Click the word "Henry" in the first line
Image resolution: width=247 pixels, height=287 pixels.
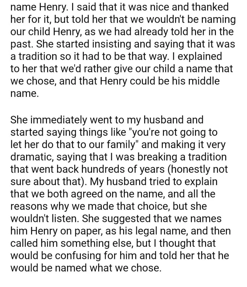[x=52, y=8]
